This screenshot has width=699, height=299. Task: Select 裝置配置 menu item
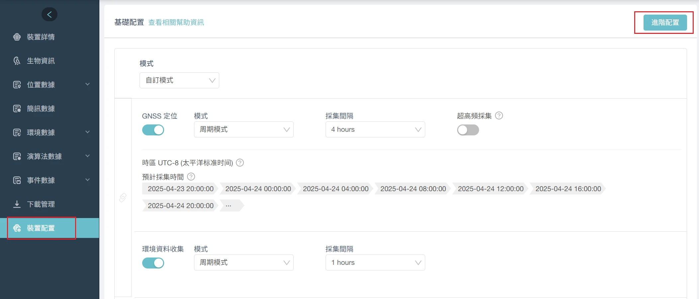click(50, 228)
